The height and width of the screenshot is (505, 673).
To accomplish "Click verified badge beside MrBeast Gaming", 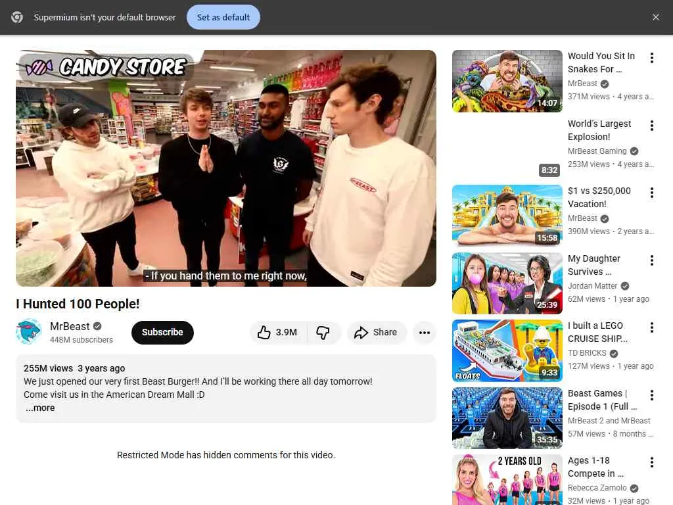I will 634,151.
